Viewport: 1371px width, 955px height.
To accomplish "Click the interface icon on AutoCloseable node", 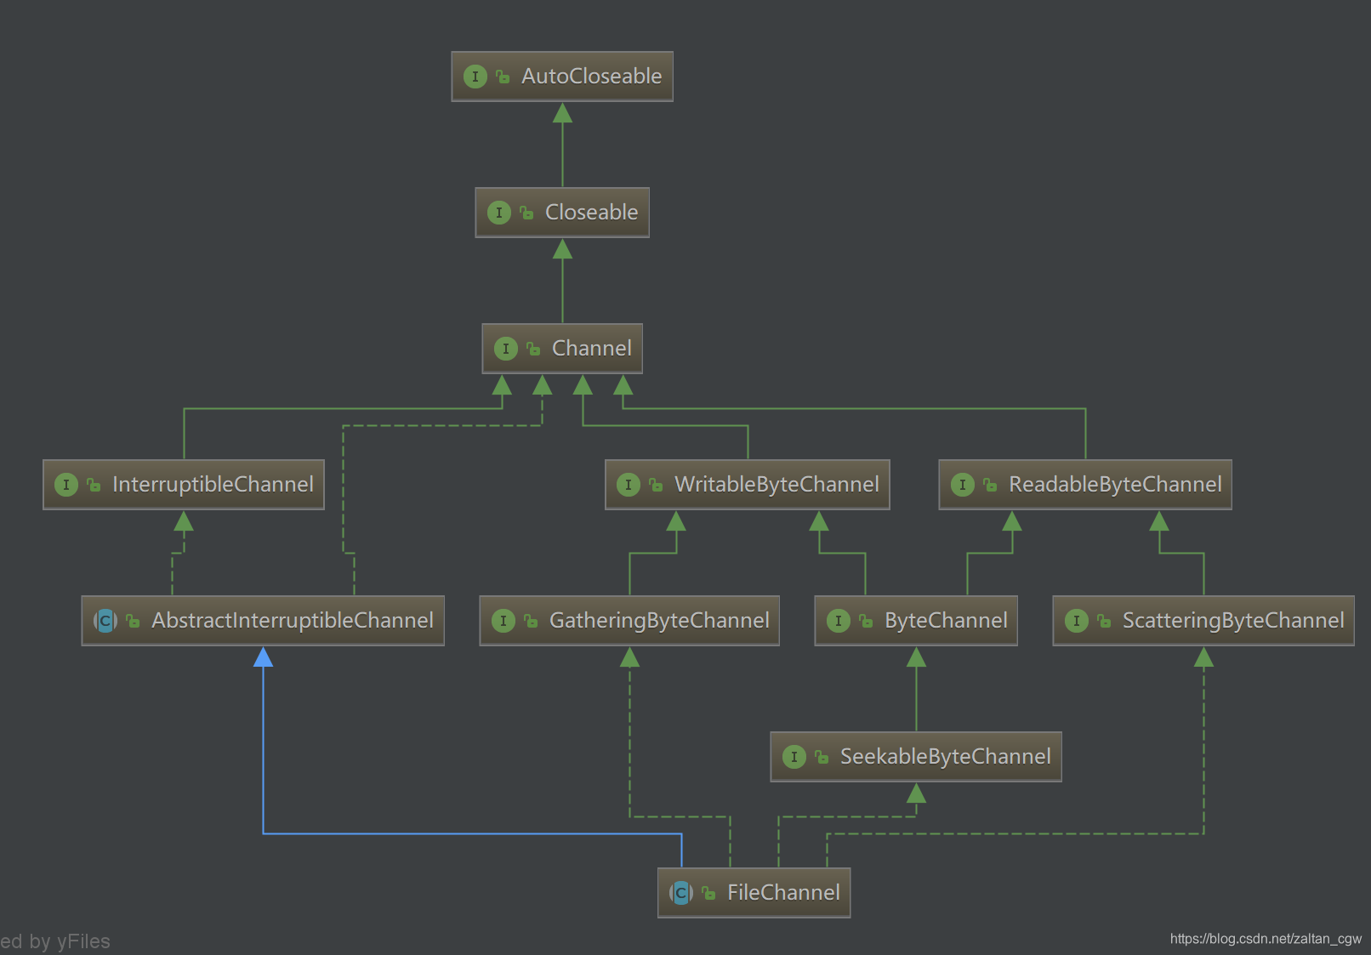I will click(475, 77).
